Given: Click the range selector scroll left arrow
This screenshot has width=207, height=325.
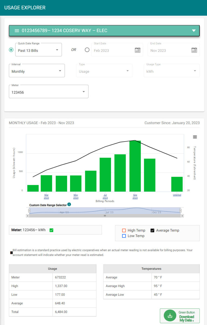Looking at the screenshot, I should click(27, 216).
